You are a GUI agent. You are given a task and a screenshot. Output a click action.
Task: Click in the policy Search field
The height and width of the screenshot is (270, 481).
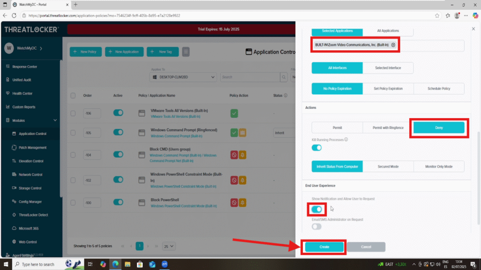point(250,77)
